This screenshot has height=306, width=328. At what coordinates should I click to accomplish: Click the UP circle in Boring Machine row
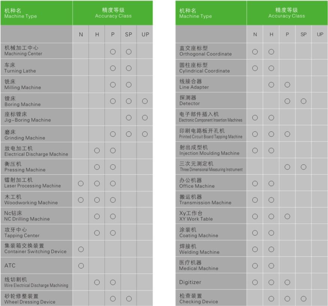(145, 101)
